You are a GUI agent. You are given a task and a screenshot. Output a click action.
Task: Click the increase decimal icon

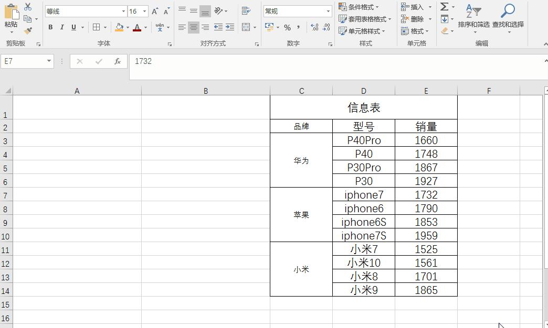tap(313, 27)
